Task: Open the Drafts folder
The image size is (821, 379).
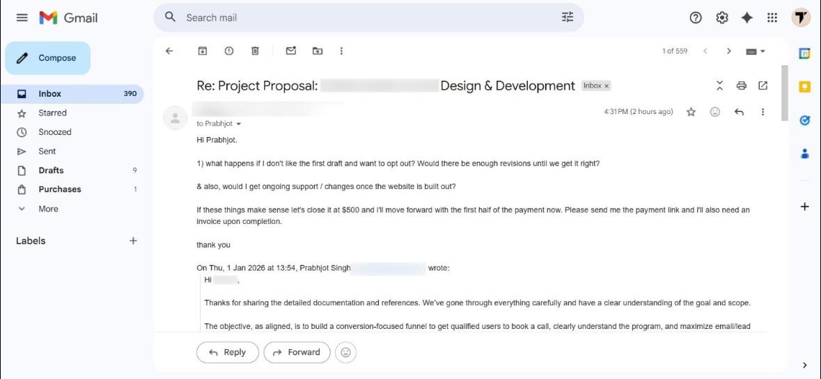Action: tap(51, 170)
